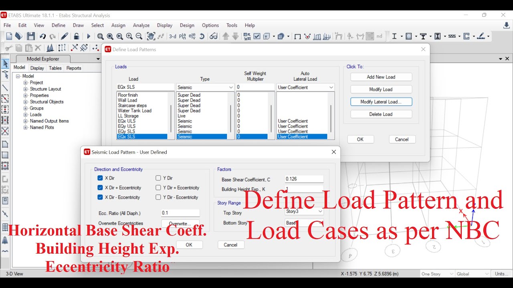Uncheck X Dir - Eccentricity checkbox
513x288 pixels.
[x=100, y=197]
